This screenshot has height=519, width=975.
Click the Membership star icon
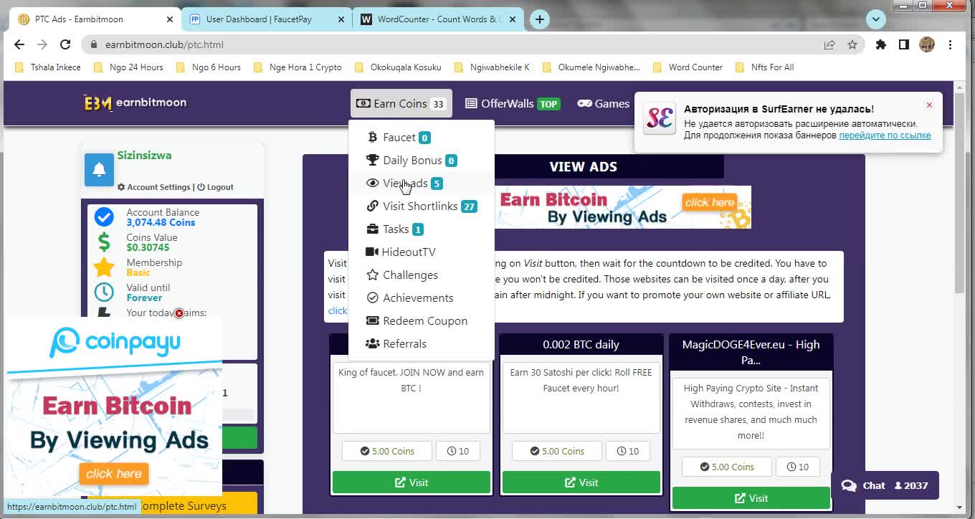(x=104, y=267)
